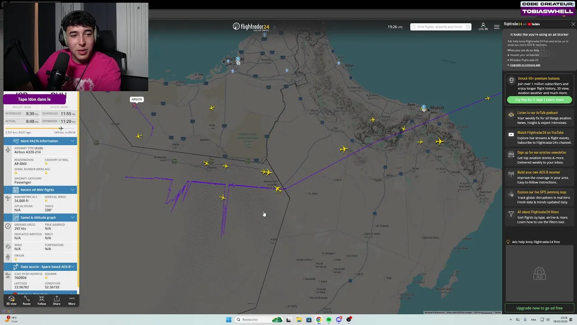Open Build your own ADS-B receiver

pyautogui.click(x=540, y=177)
